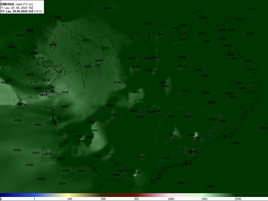This screenshot has width=268, height=201.
Task: Click the map value 2179
Action: (117, 83)
